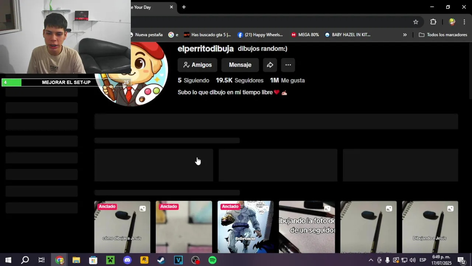This screenshot has width=472, height=266.
Task: Open video 'dibujando la foto de un seguidor'
Action: tap(307, 227)
